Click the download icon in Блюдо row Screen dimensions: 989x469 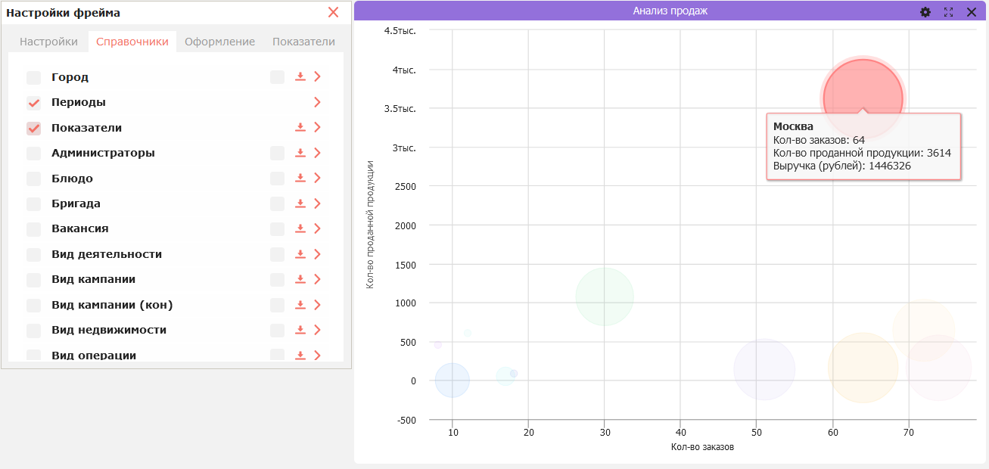click(300, 178)
